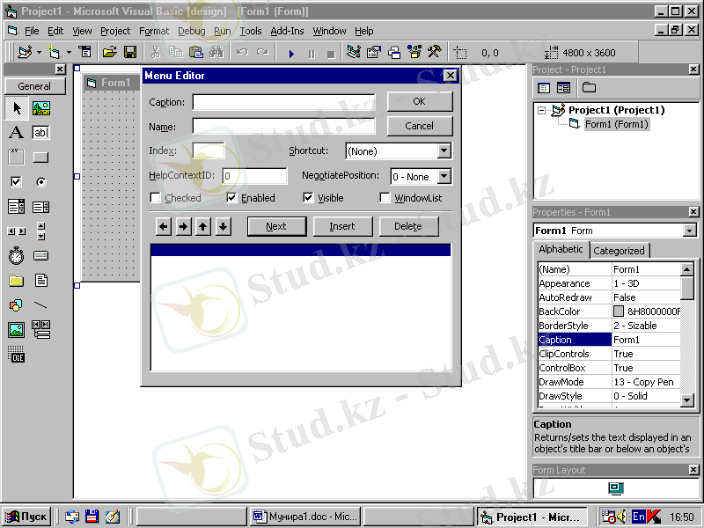This screenshot has height=528, width=704.
Task: Click the Start (run) toolbar button
Action: 291,53
